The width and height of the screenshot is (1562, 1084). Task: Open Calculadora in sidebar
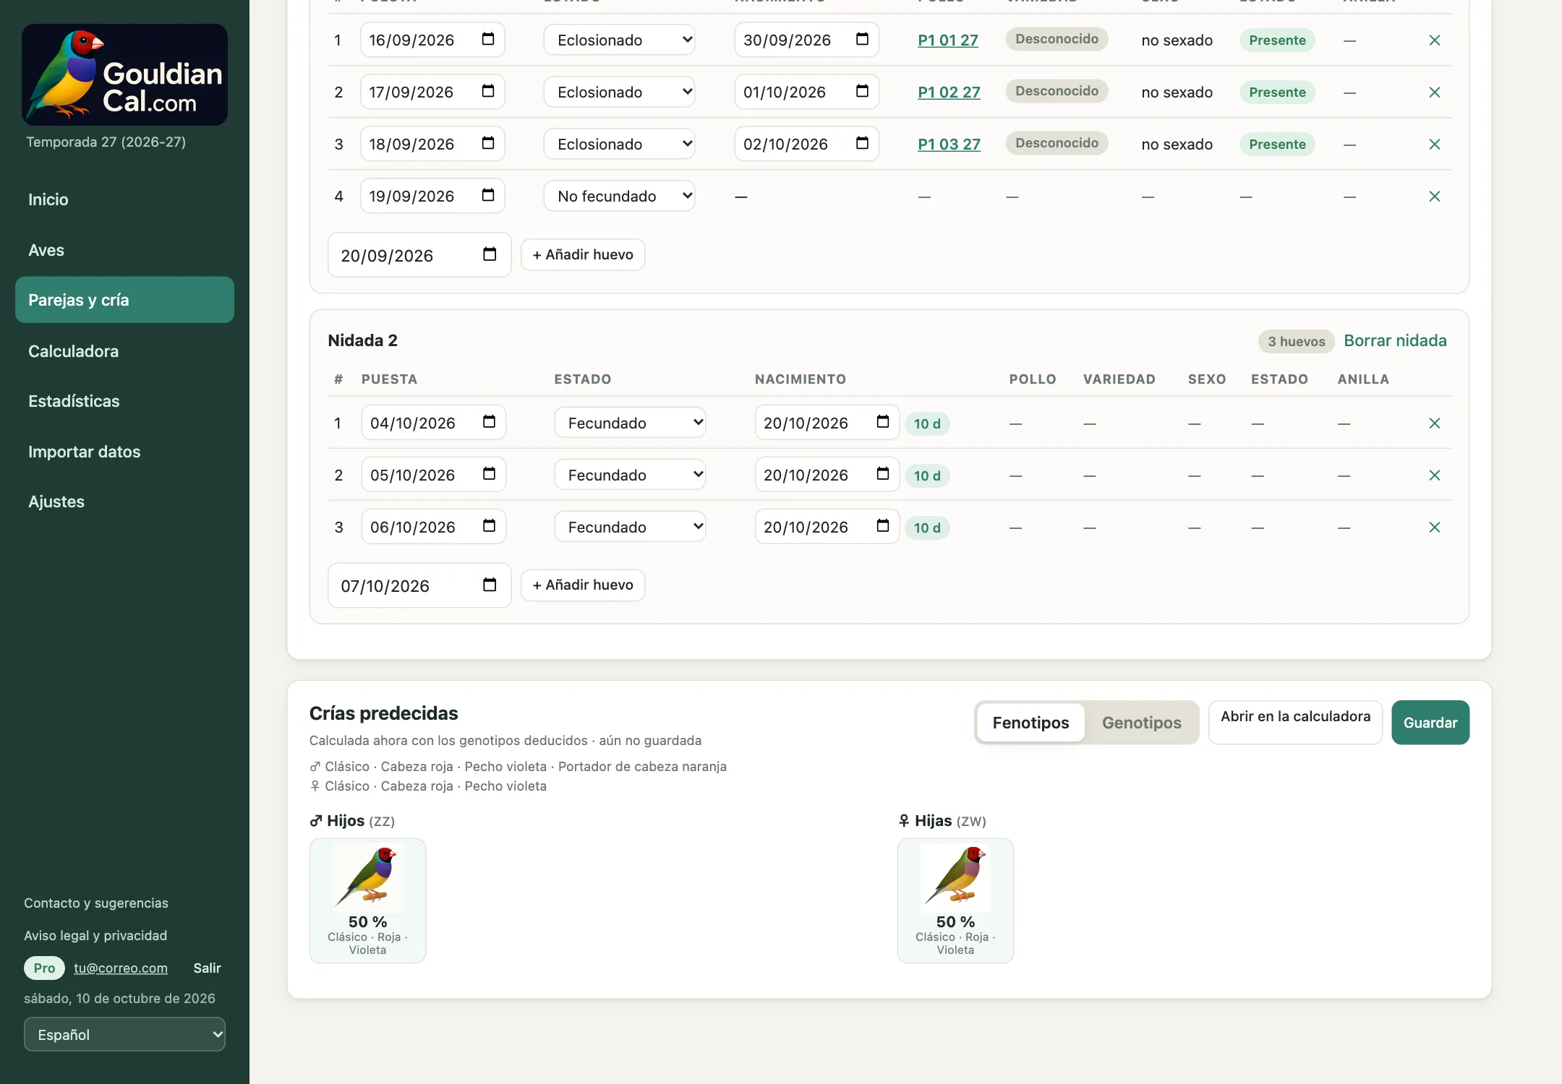coord(124,351)
